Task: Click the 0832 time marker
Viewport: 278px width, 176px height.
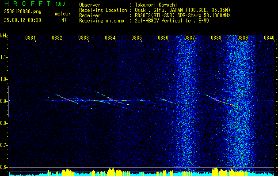Action: [57, 37]
